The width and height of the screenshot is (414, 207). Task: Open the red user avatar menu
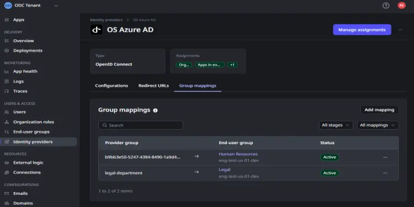(x=402, y=6)
